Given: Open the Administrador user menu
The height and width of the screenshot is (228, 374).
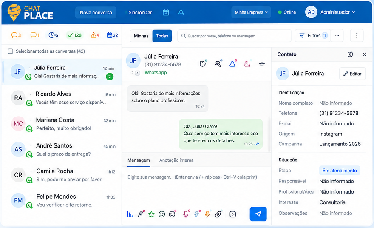Looking at the screenshot, I should click(337, 12).
